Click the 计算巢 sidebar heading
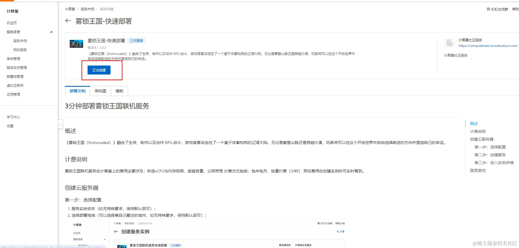The width and height of the screenshot is (519, 248). (13, 11)
